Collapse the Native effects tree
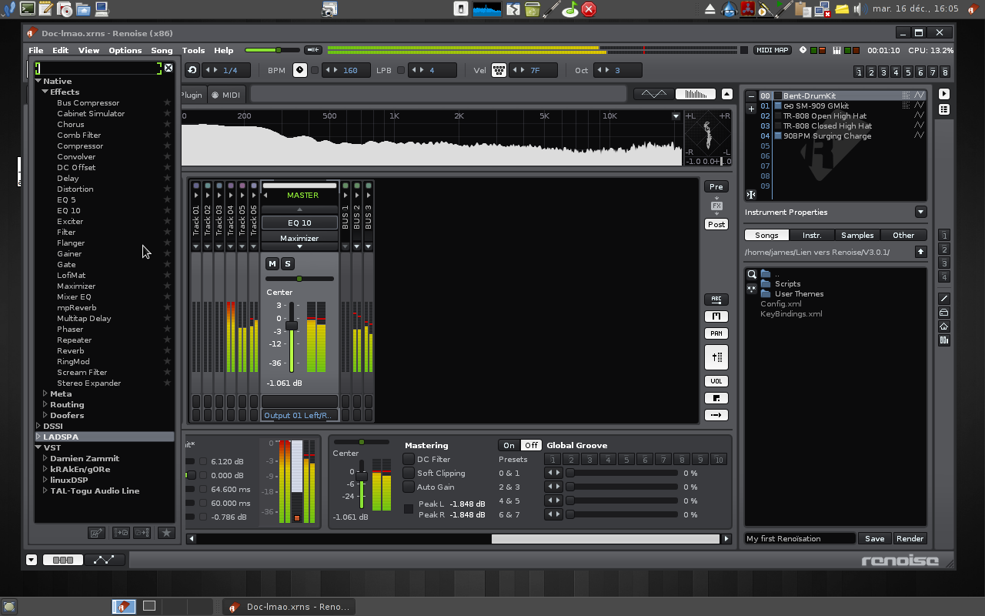 point(38,81)
